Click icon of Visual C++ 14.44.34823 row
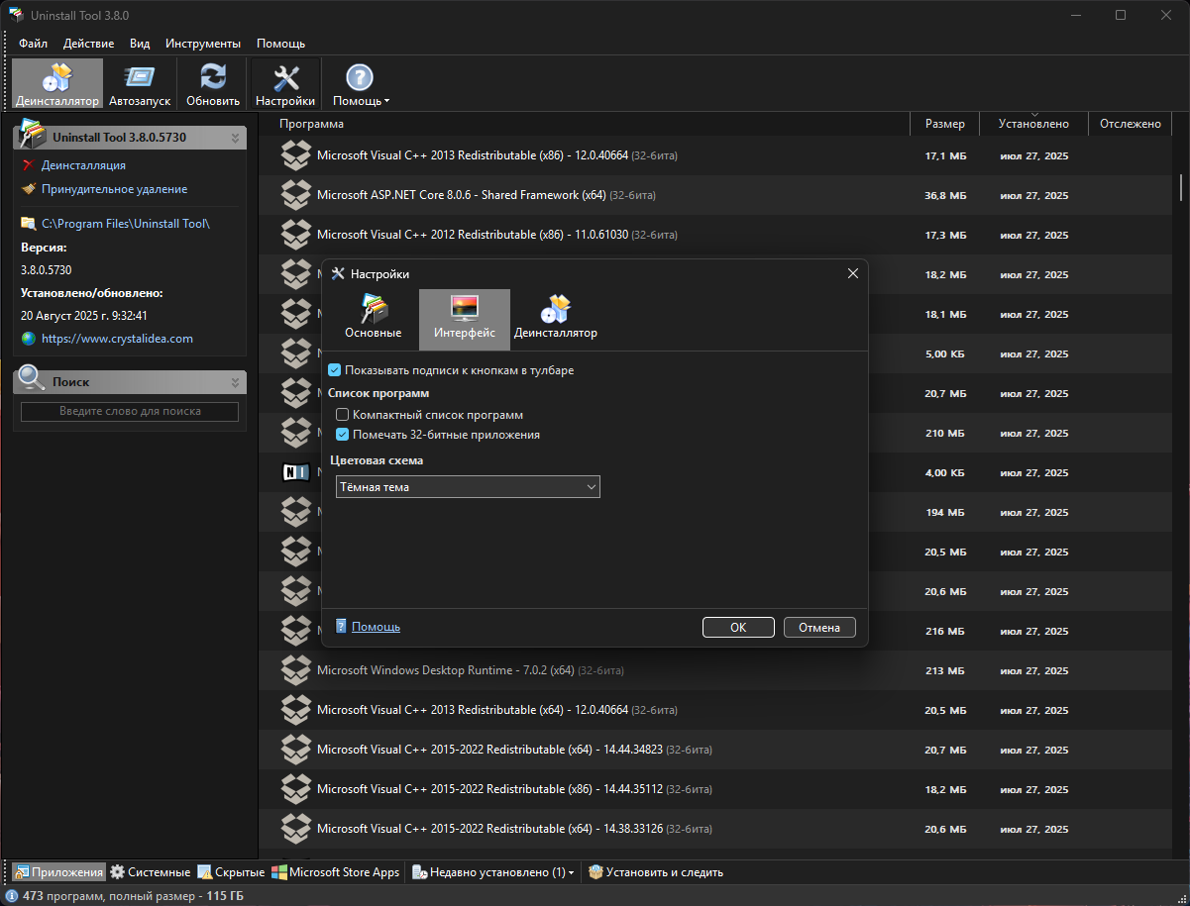The height and width of the screenshot is (906, 1190). (x=296, y=750)
